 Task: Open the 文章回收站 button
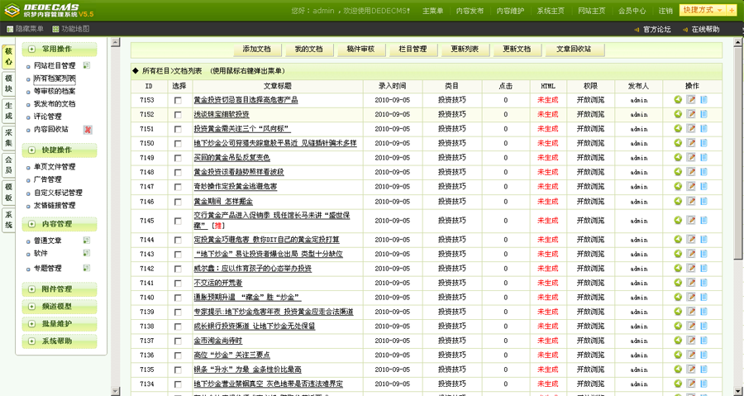(575, 50)
